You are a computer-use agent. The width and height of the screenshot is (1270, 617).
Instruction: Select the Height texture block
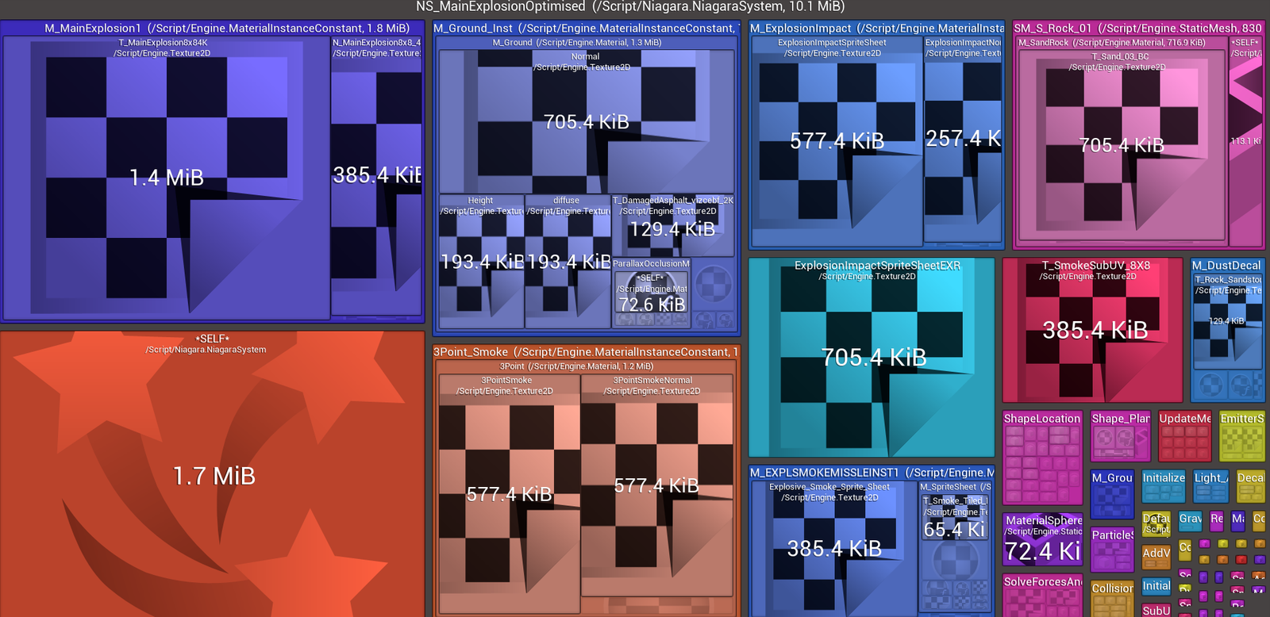tap(481, 262)
